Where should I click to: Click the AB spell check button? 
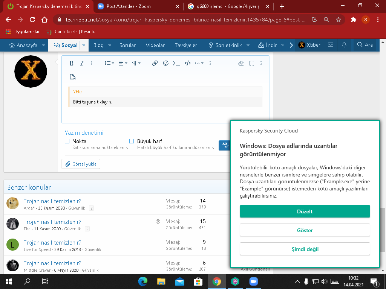(225, 145)
